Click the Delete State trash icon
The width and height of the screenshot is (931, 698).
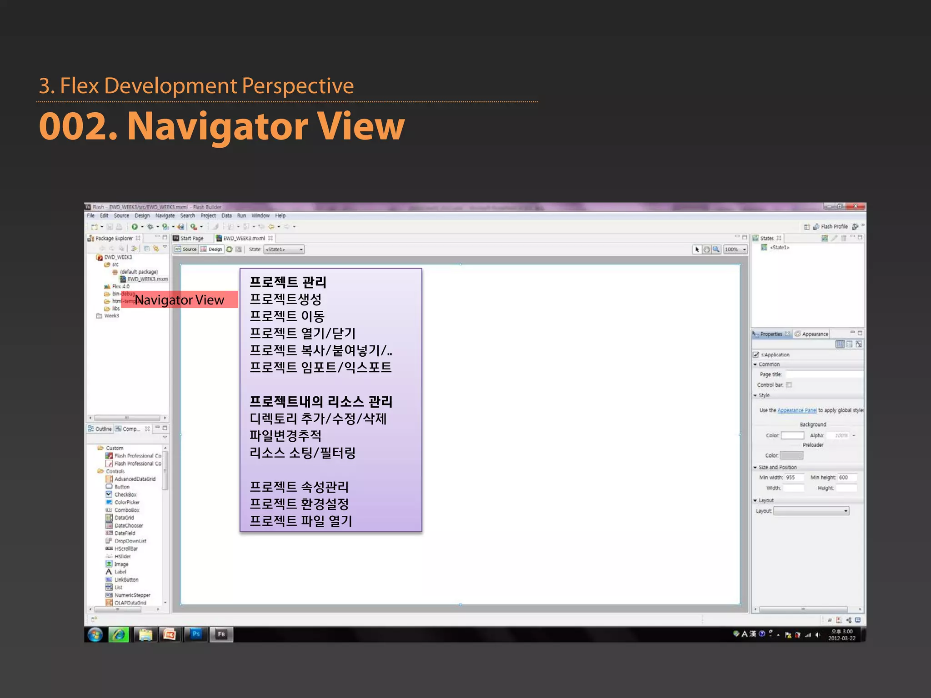click(844, 238)
